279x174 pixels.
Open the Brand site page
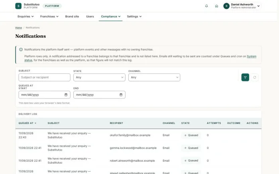(72, 17)
